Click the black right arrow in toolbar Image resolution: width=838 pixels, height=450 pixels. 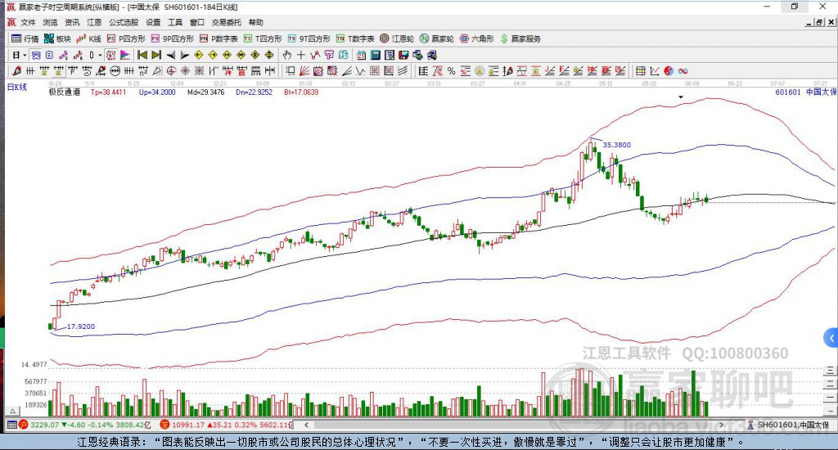pos(184,55)
